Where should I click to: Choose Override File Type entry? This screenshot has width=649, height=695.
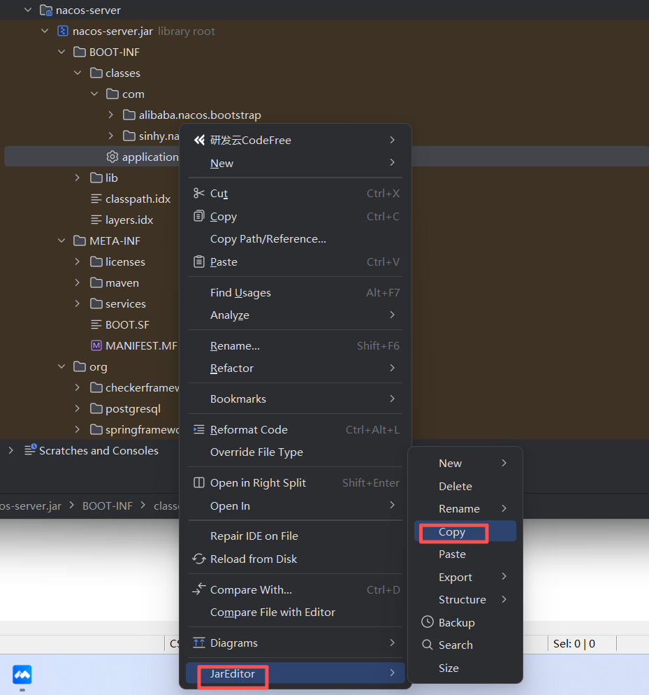[x=296, y=452]
